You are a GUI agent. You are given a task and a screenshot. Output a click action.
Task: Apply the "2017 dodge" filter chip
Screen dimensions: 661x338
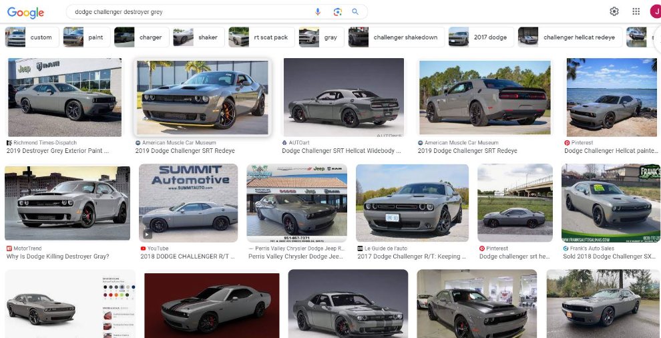pos(479,37)
